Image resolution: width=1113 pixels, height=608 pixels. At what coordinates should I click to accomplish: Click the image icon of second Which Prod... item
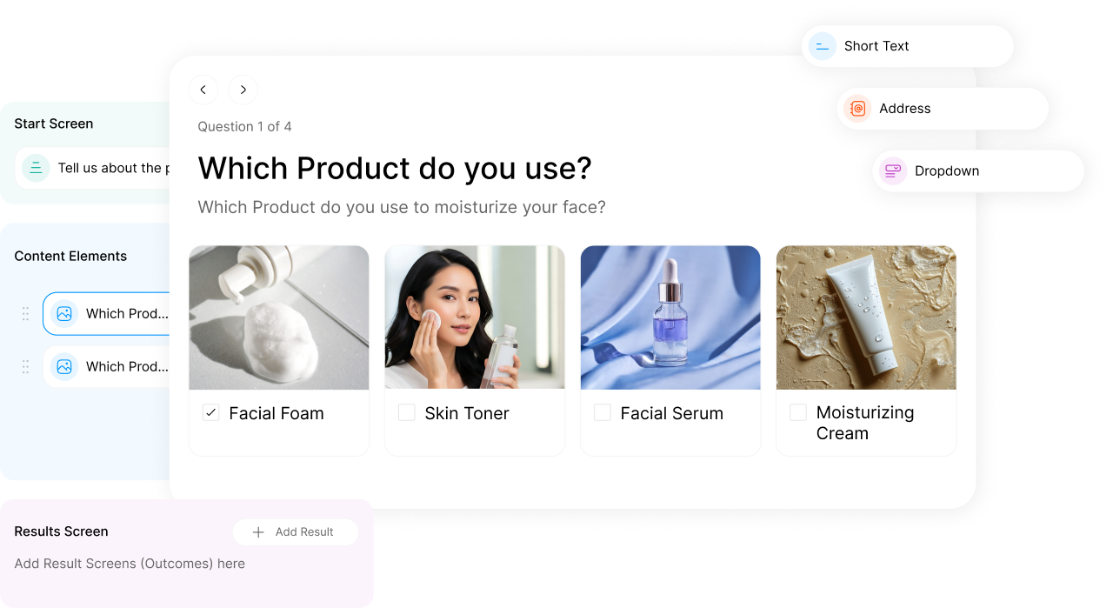coord(64,367)
